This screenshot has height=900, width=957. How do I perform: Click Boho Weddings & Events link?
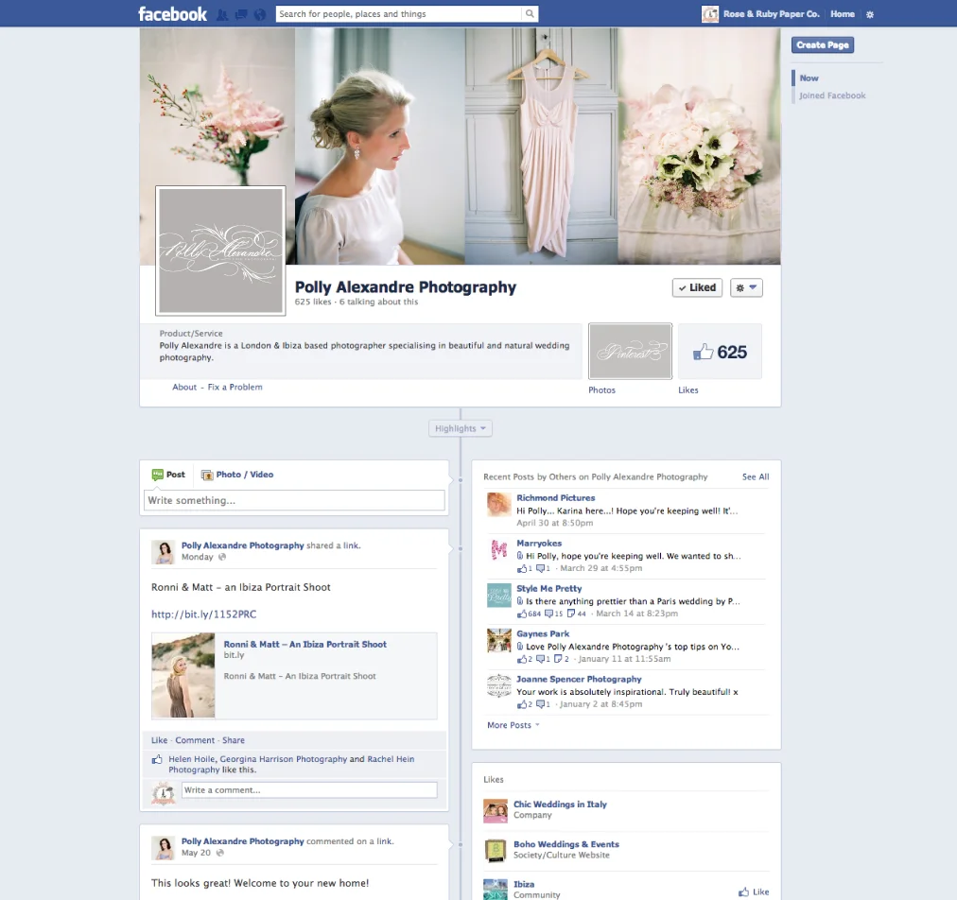(565, 844)
